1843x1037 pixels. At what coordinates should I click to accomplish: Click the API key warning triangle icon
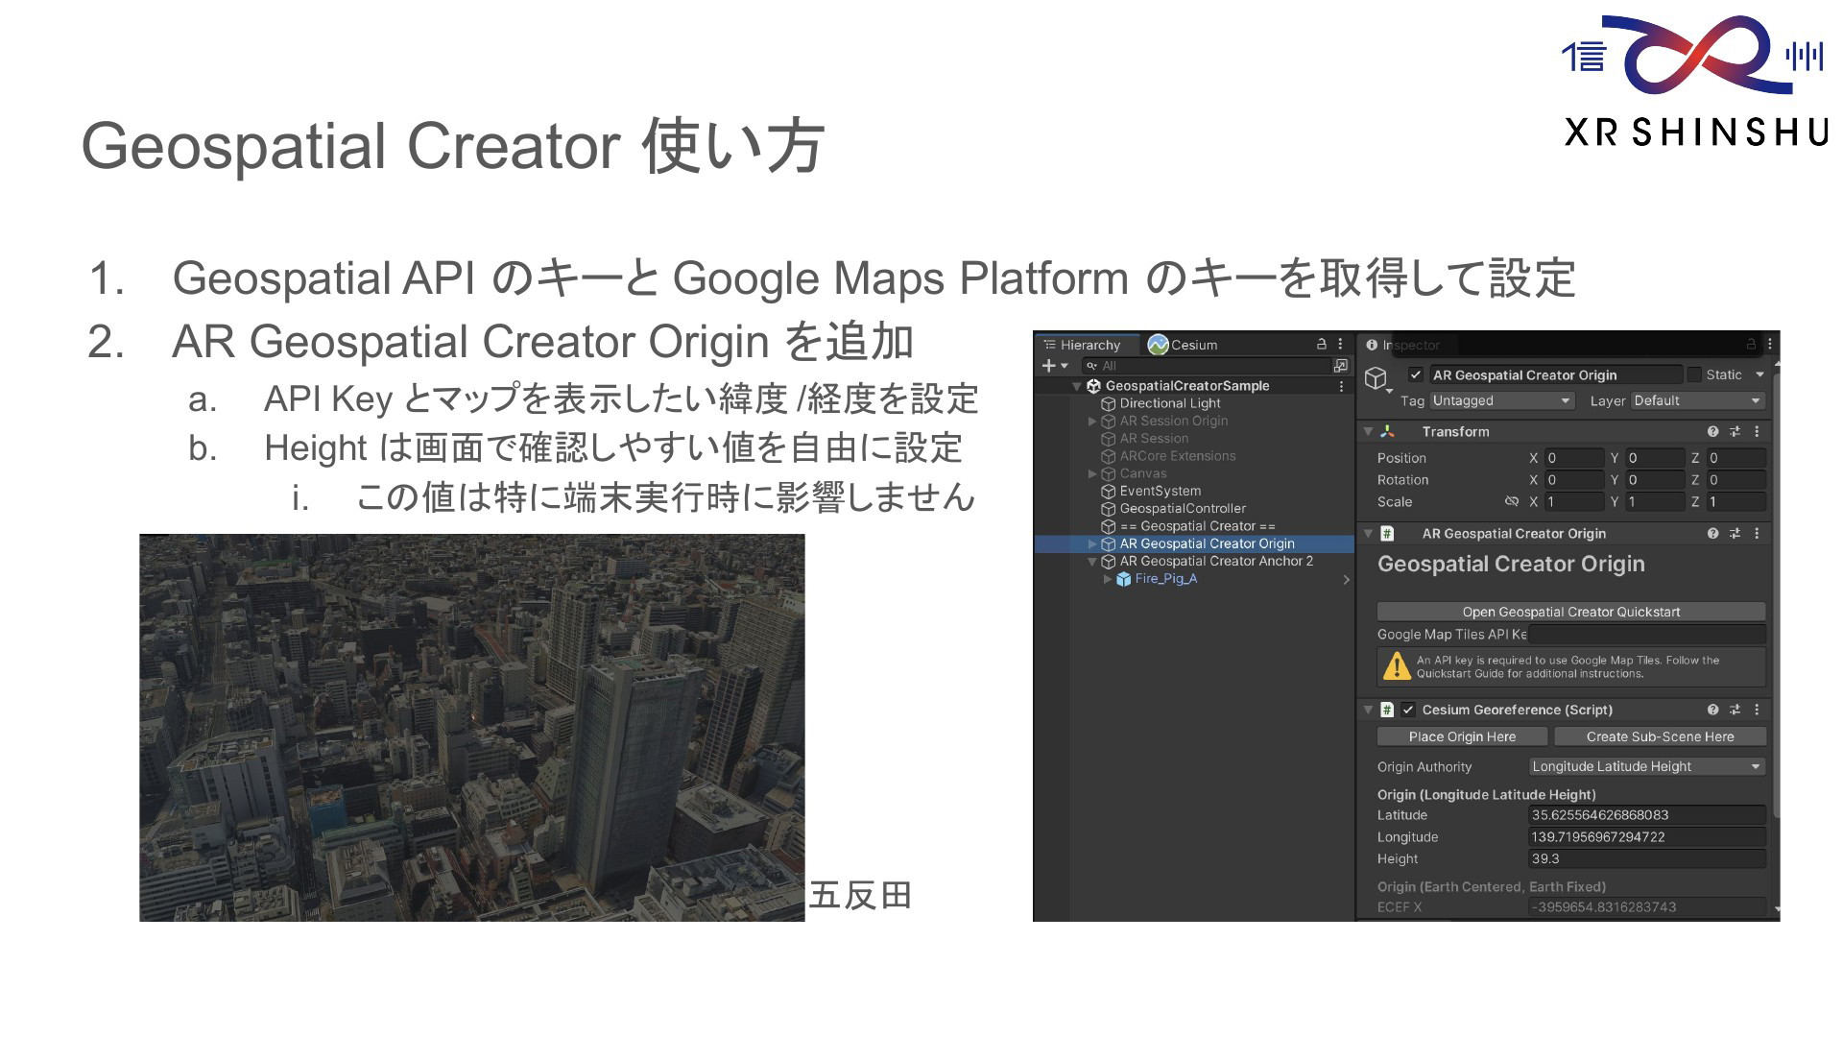click(x=1396, y=666)
